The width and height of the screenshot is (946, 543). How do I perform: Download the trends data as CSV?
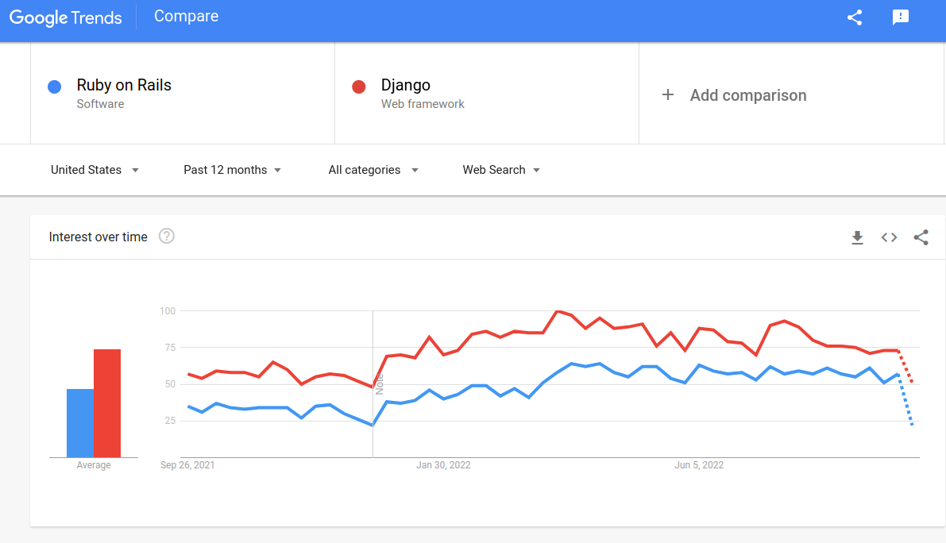[858, 237]
